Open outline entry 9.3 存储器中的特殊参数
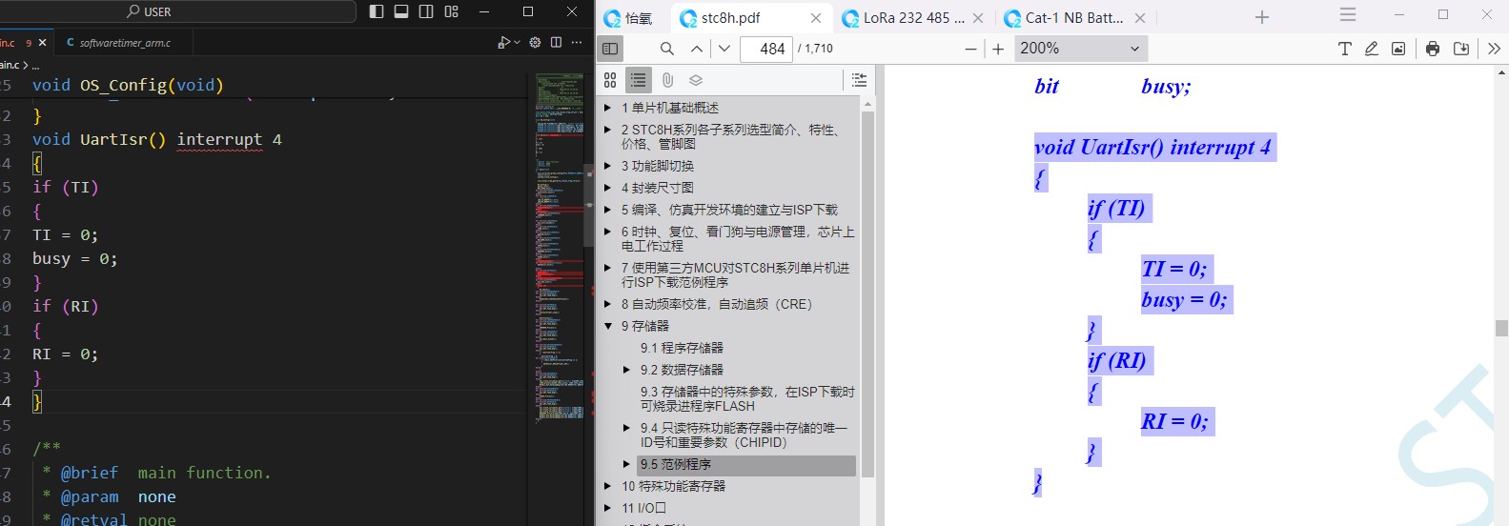 pos(747,398)
